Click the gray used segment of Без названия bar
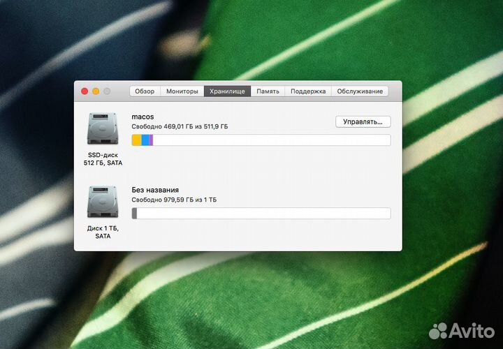 click(x=134, y=214)
